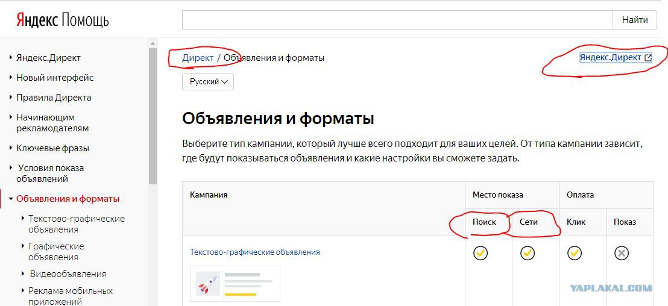Open Текстово-графические объявления sidebar subitem

tap(77, 224)
